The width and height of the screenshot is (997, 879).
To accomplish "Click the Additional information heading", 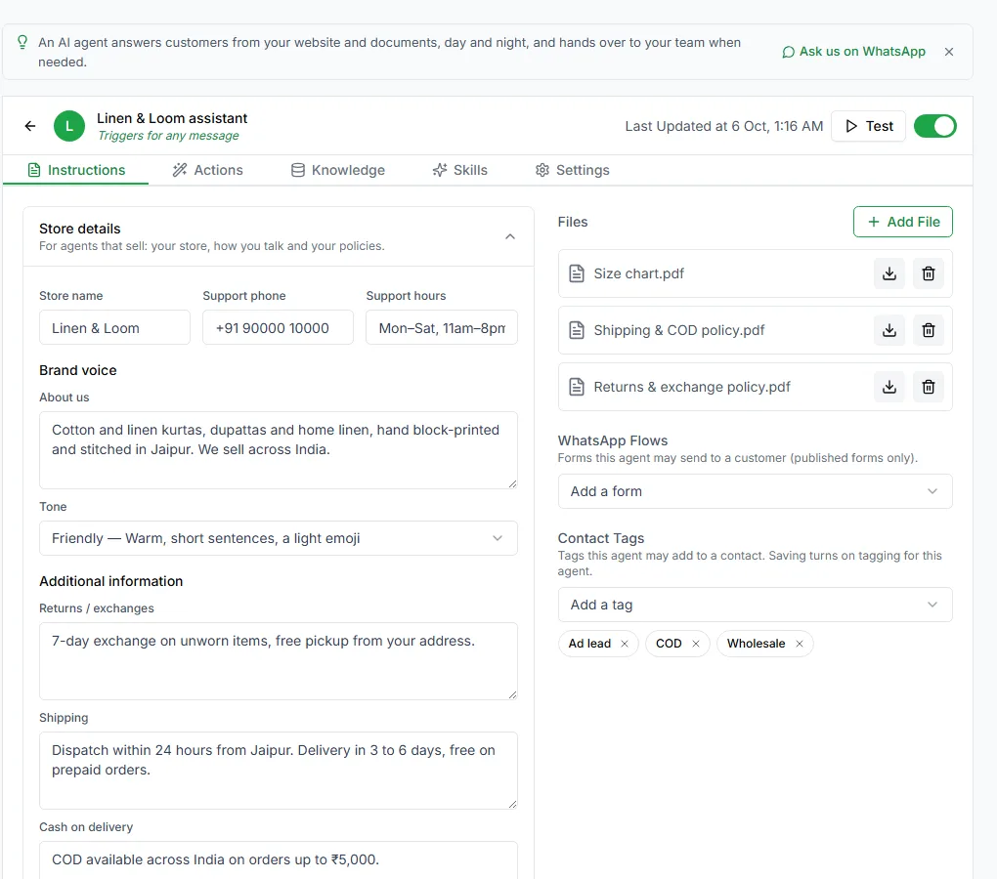I will (110, 581).
